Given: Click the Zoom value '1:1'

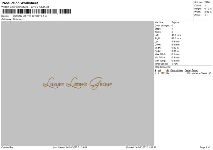Looking at the screenshot, I should 206,15.
